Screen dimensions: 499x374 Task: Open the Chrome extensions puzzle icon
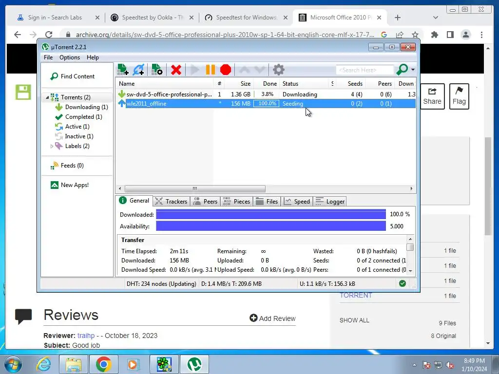(434, 35)
